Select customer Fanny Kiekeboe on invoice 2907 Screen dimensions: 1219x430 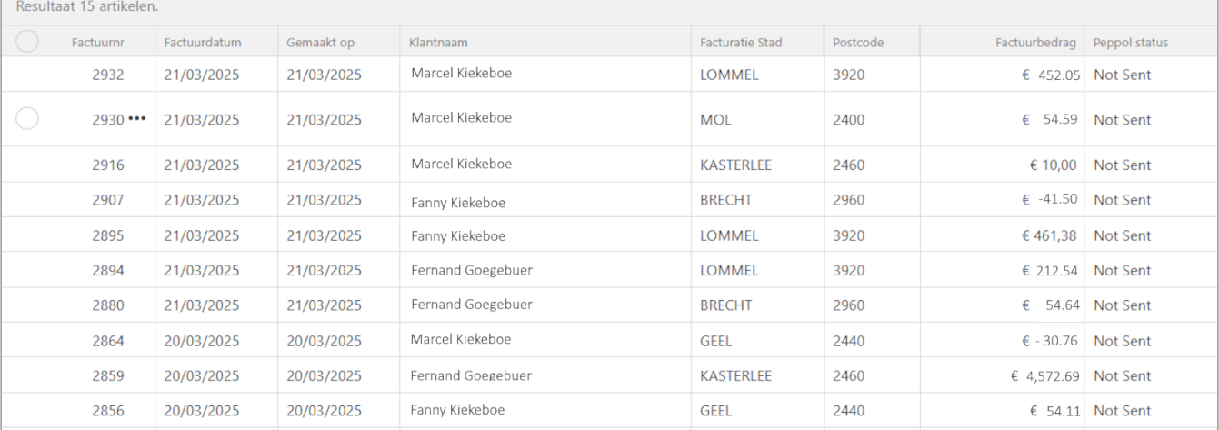(x=458, y=202)
